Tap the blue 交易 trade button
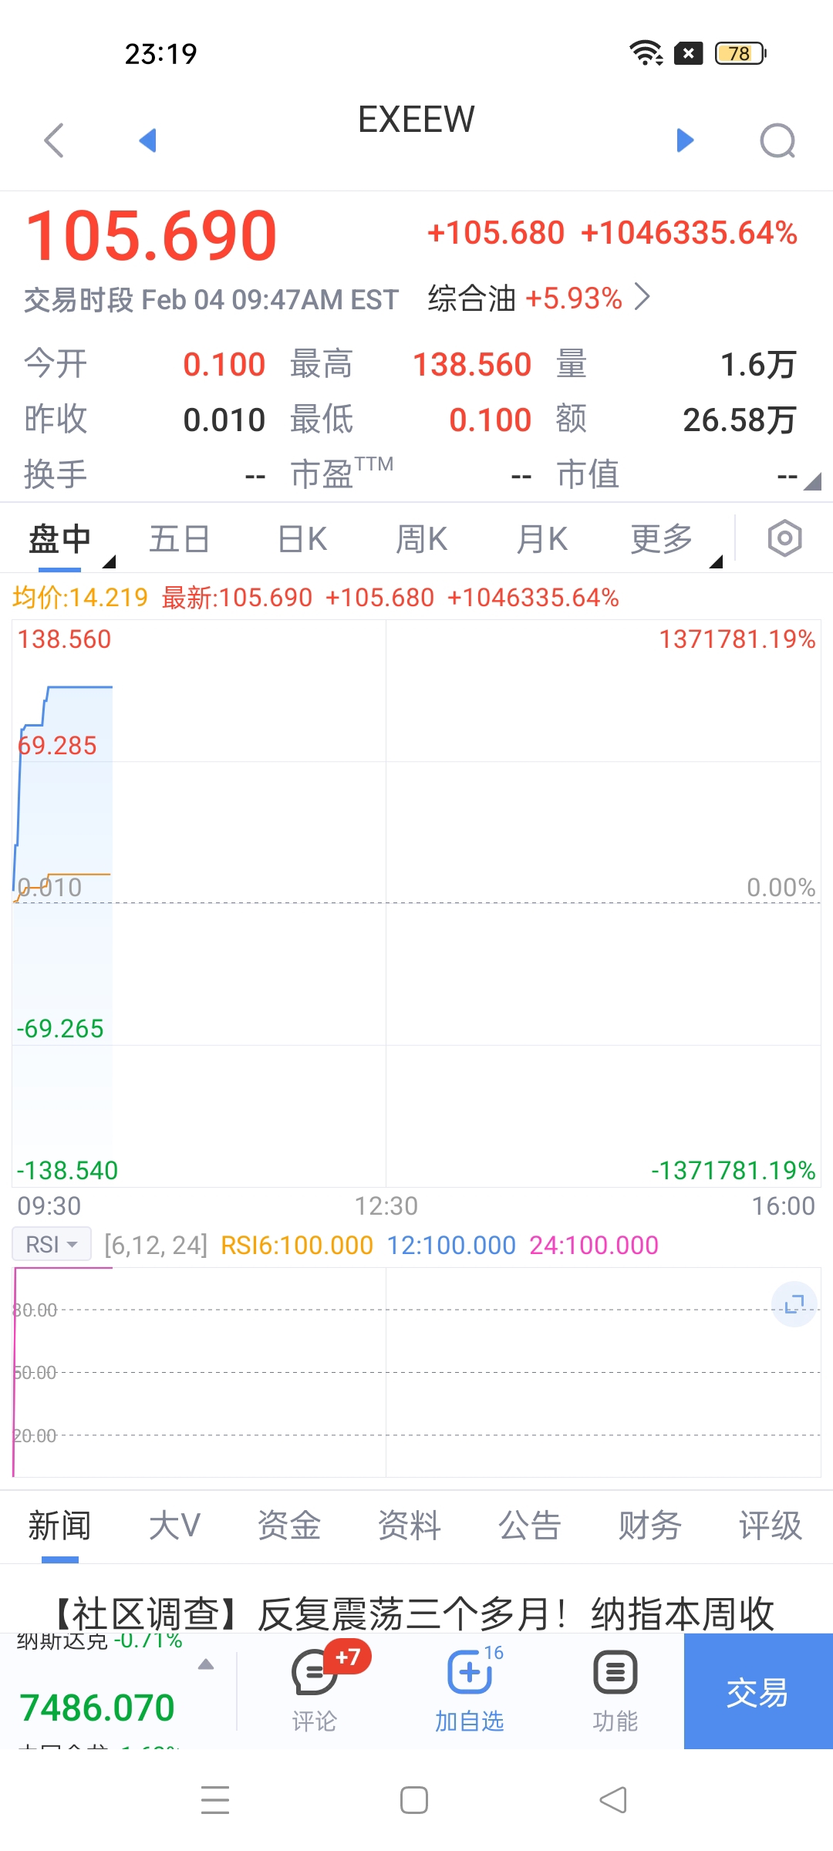 coord(758,1691)
